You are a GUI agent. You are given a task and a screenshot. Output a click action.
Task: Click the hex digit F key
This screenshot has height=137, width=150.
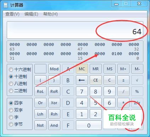68,125
